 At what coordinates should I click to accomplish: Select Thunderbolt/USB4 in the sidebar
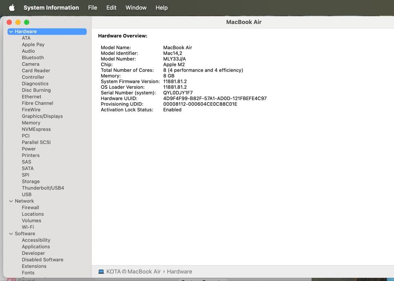tap(43, 188)
